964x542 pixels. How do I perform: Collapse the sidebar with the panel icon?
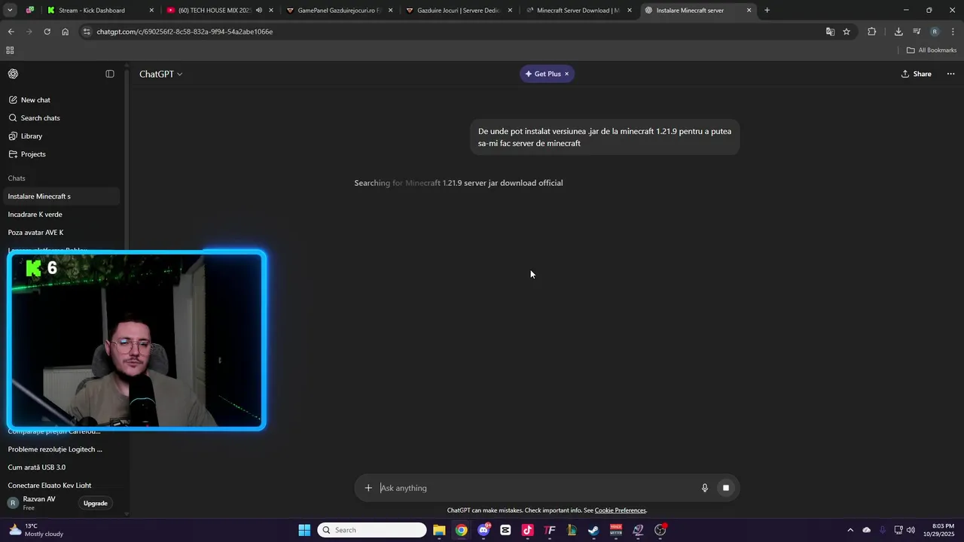click(110, 74)
